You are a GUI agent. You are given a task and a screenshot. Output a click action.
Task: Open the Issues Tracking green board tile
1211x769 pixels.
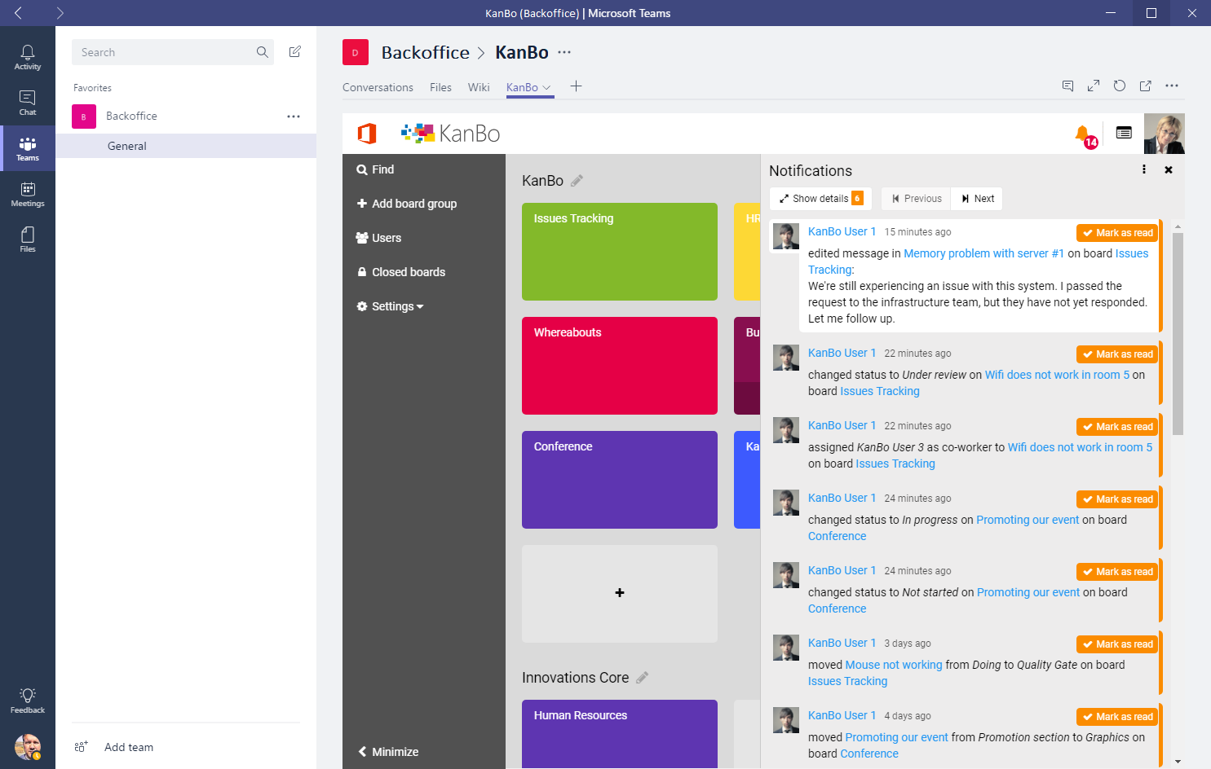pyautogui.click(x=620, y=252)
